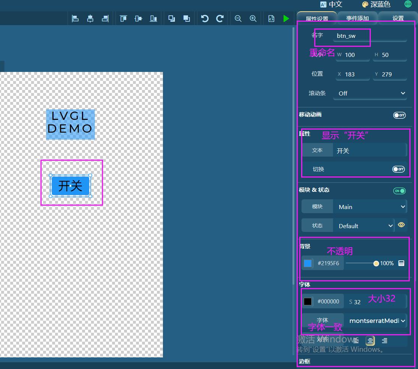This screenshot has width=418, height=369.
Task: Switch to the 属性设置 tab
Action: 317,18
